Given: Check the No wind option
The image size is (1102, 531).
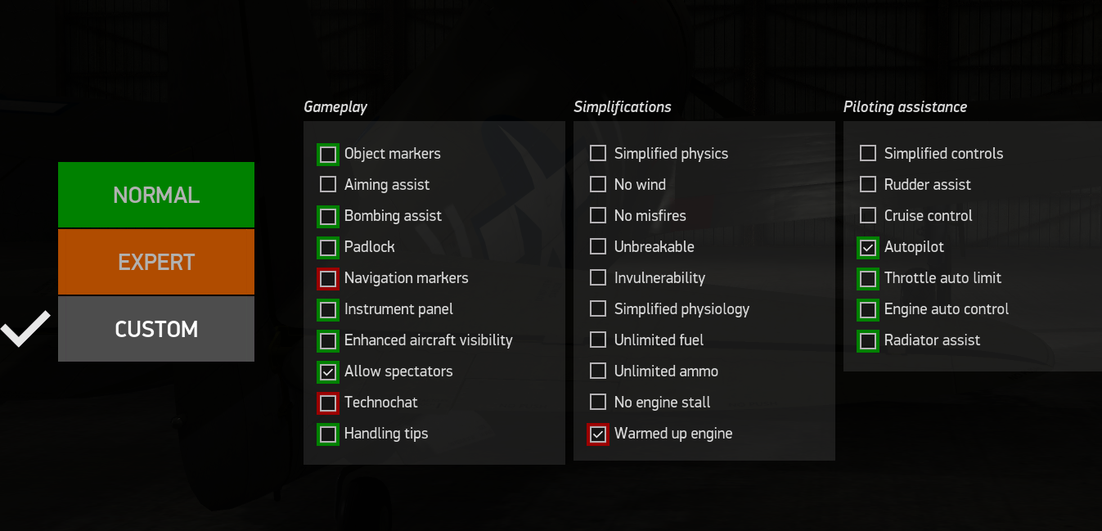Looking at the screenshot, I should 598,185.
